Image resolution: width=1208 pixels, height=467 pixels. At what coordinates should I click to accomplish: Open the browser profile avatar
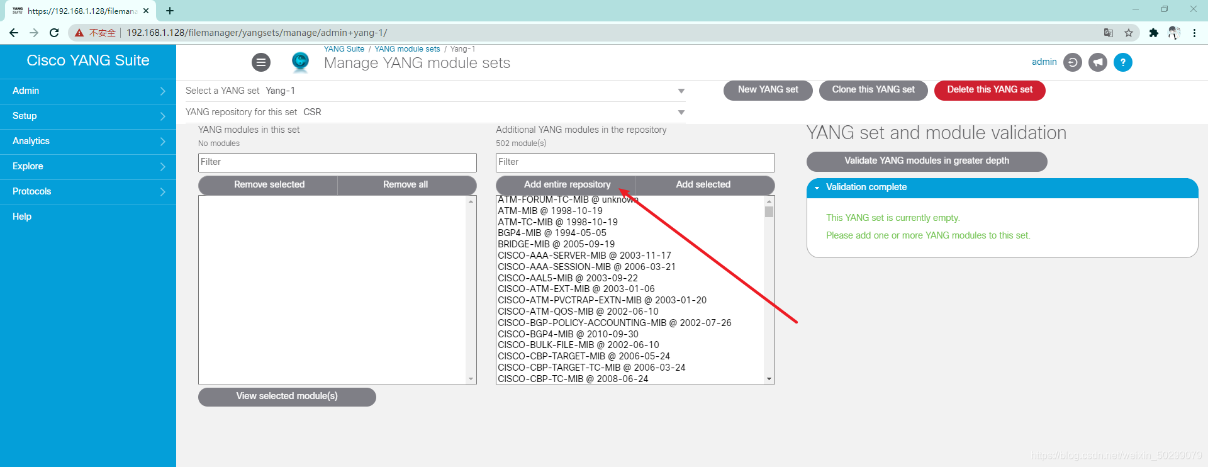pos(1174,33)
